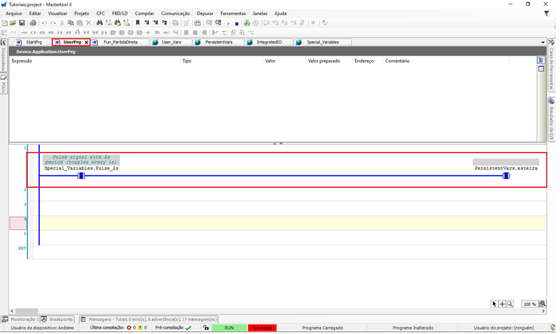This screenshot has height=334, width=560.
Task: Open the Breakpoints panel tab
Action: pos(60,319)
